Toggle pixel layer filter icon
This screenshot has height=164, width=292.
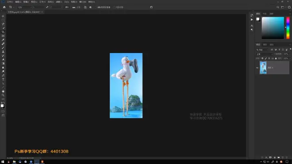point(272,50)
